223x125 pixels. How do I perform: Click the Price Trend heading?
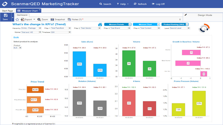pos(37,82)
